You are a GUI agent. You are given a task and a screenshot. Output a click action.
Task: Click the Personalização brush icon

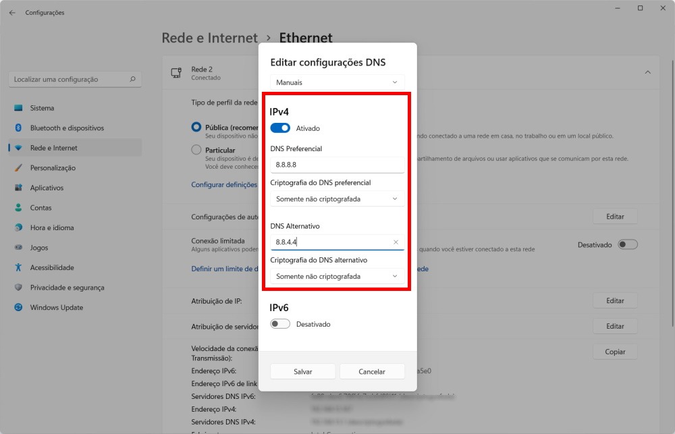click(18, 168)
